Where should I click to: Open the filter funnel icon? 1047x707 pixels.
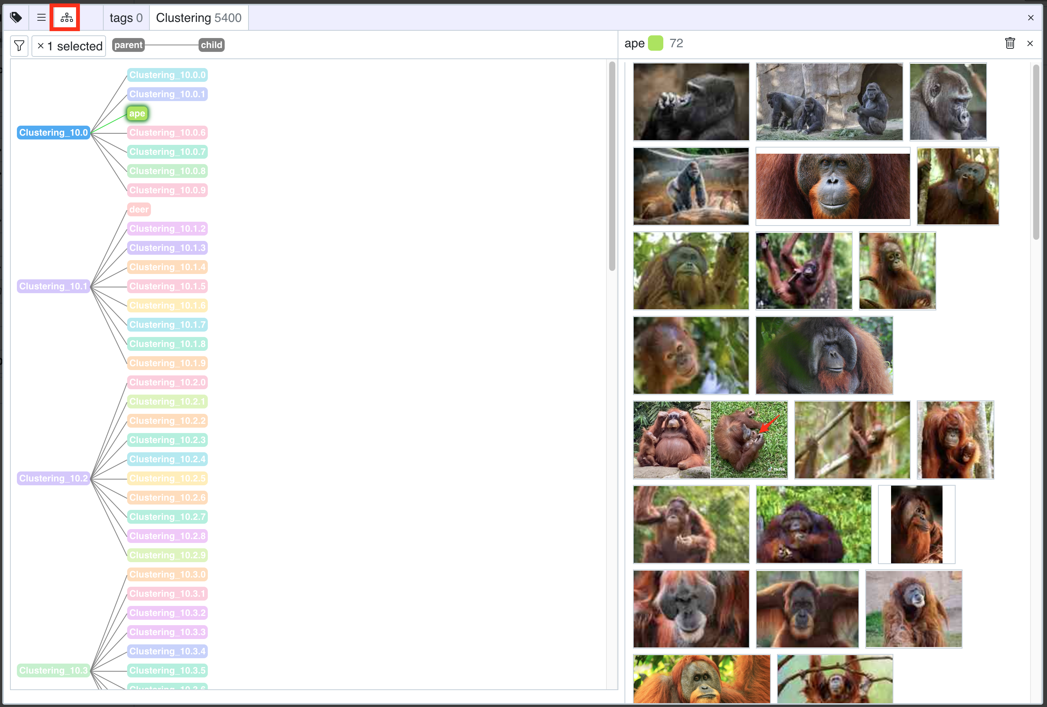click(x=19, y=46)
